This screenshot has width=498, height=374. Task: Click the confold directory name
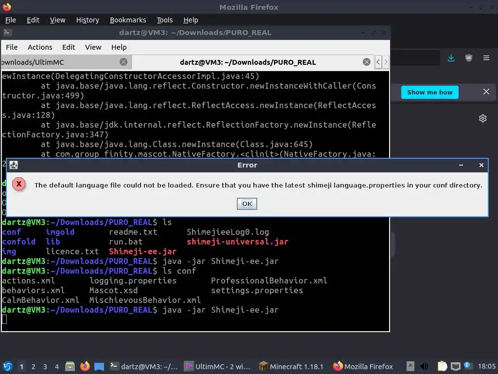coord(19,242)
